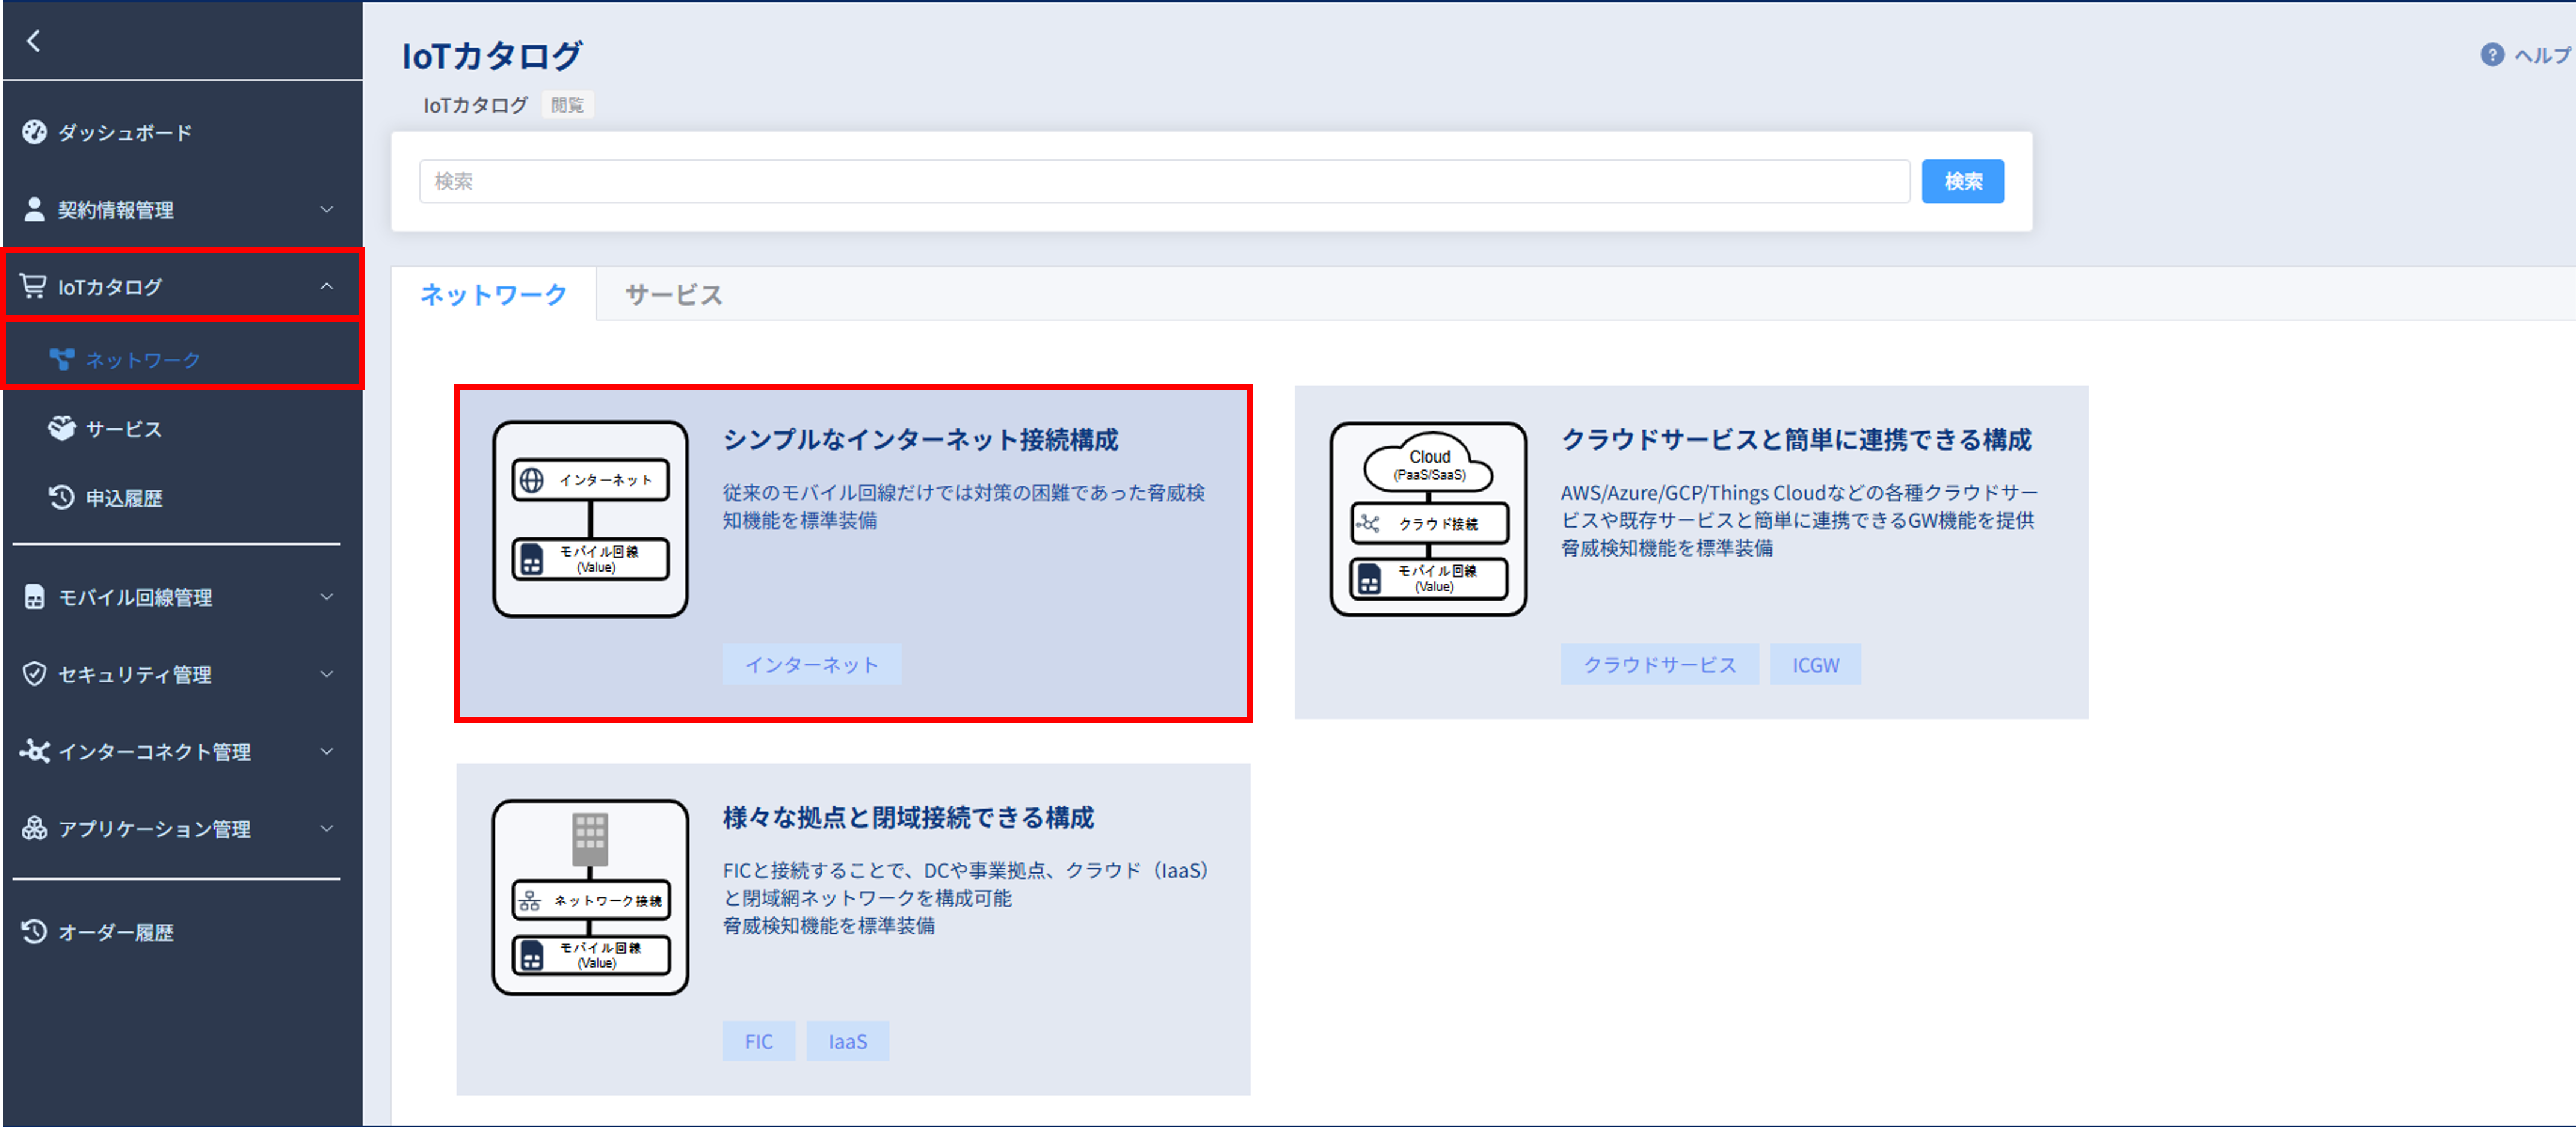The width and height of the screenshot is (2576, 1127).
Task: Switch to the サービス tab
Action: pos(673,295)
